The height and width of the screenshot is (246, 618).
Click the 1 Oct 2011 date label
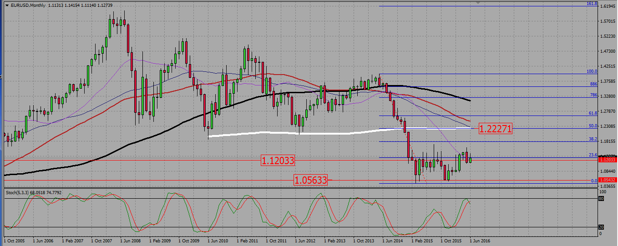277,241
